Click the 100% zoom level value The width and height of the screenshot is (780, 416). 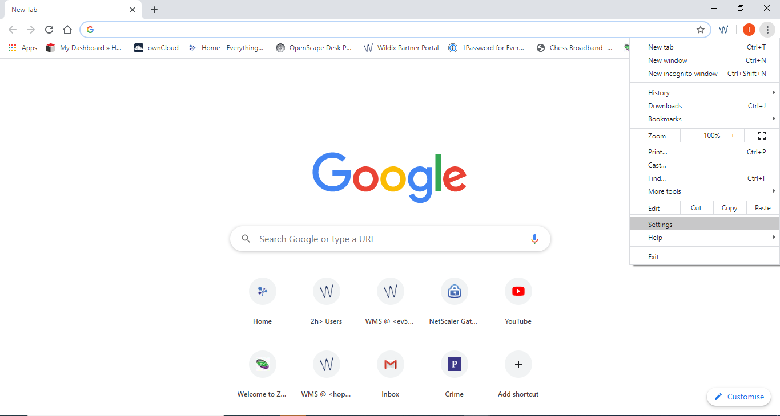tap(711, 136)
